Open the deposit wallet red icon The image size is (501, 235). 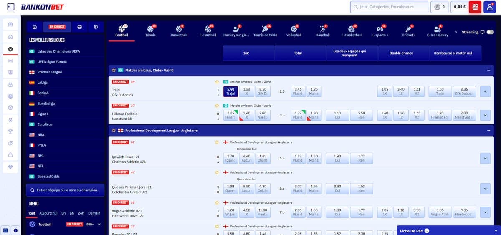click(x=475, y=7)
